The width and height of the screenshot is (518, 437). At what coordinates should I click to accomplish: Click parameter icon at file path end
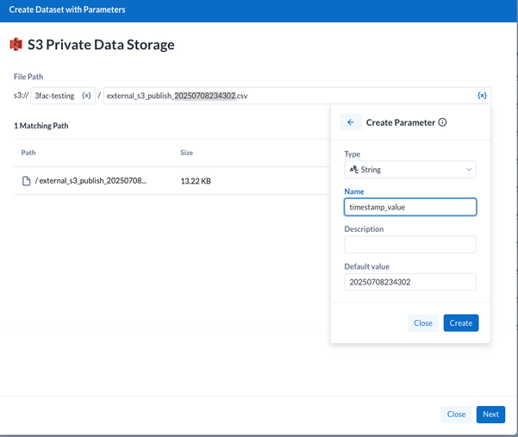(x=482, y=96)
